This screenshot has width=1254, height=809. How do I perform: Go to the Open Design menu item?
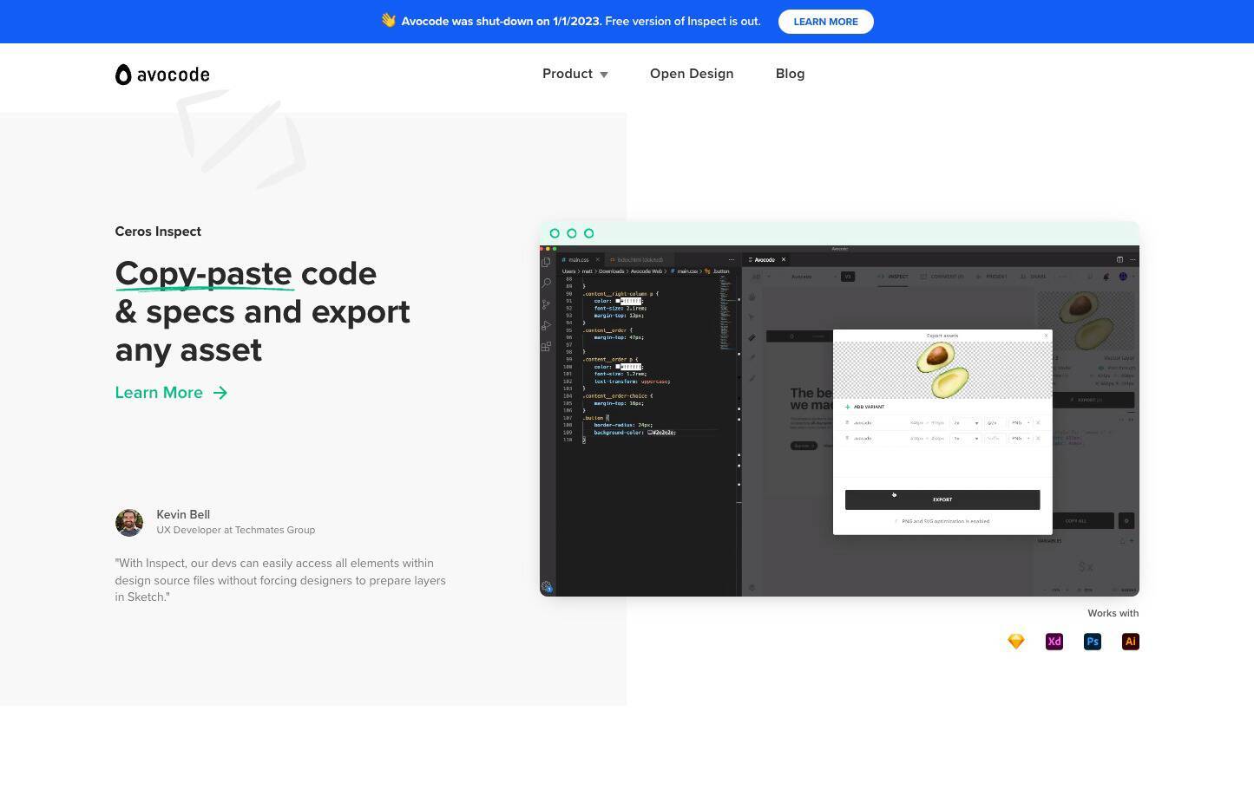coord(692,74)
